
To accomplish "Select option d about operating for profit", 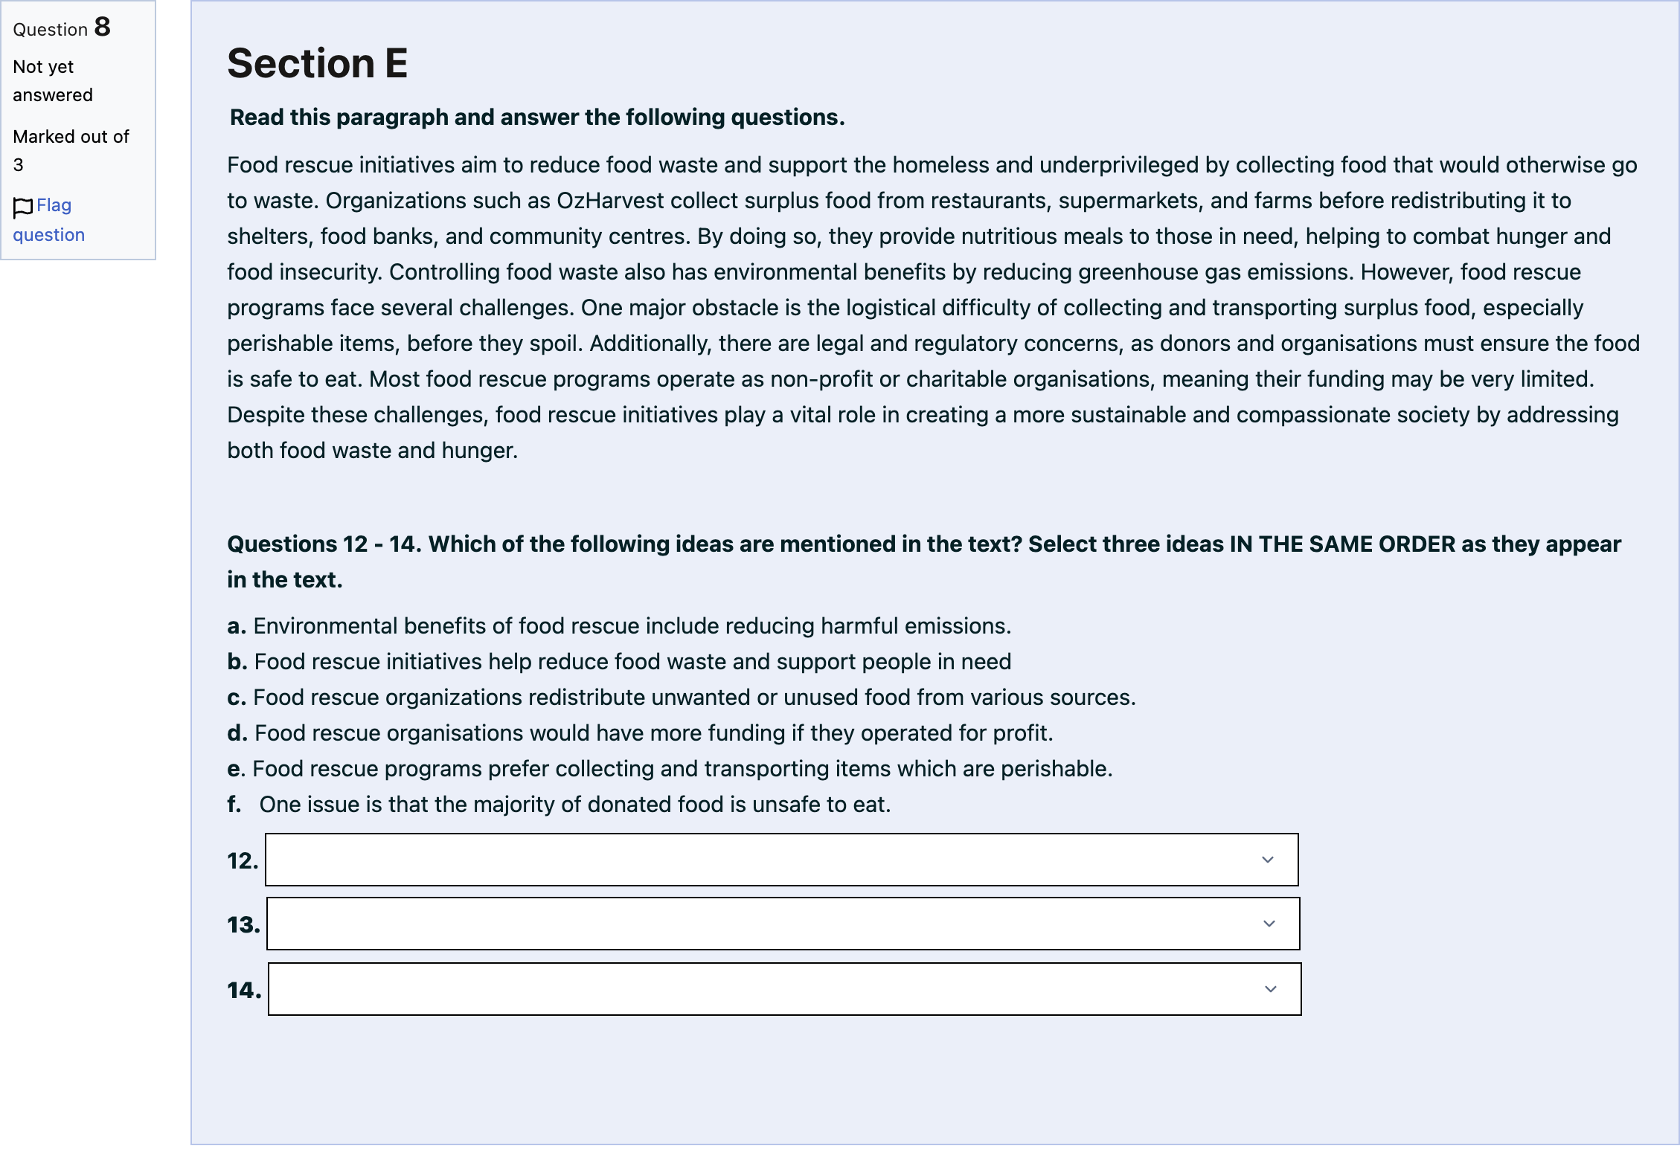I will 640,733.
